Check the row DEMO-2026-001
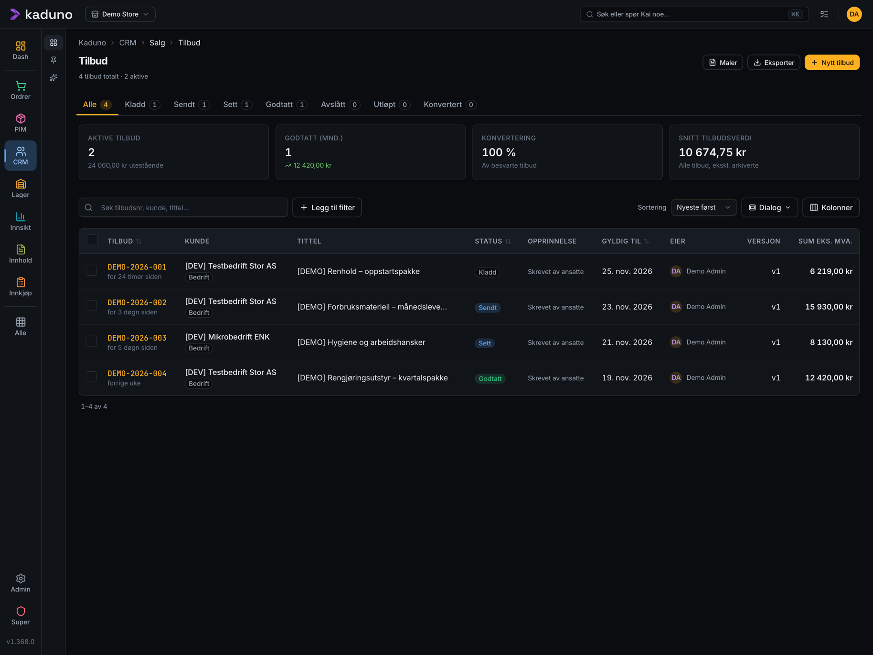 click(x=91, y=270)
